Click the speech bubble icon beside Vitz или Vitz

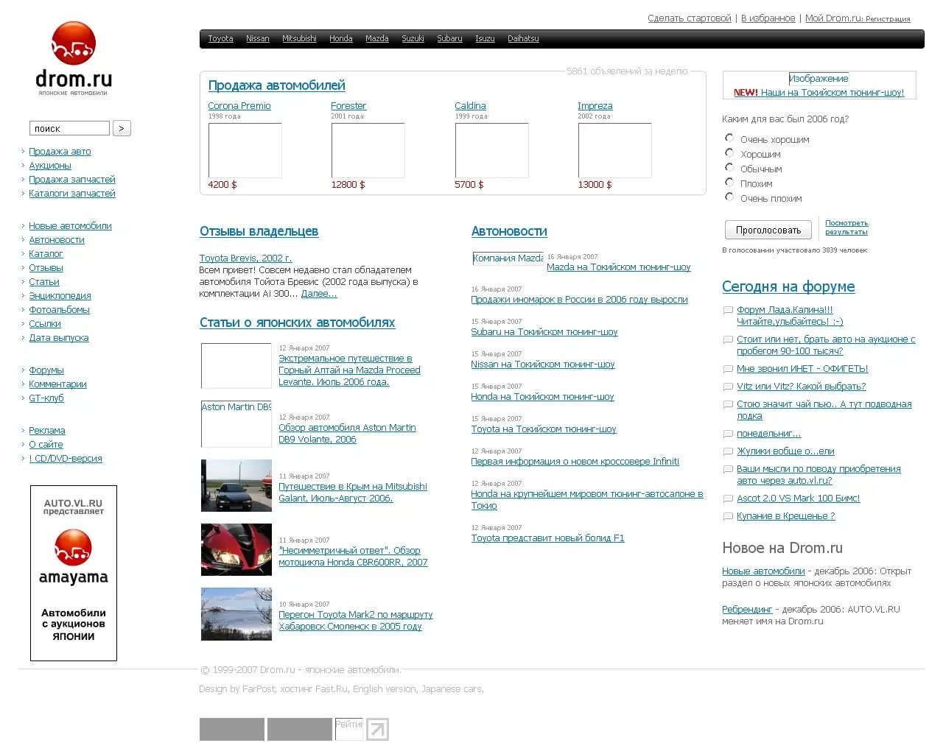[x=728, y=387]
